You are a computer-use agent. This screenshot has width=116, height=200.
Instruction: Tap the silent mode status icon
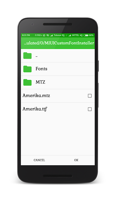44,35
